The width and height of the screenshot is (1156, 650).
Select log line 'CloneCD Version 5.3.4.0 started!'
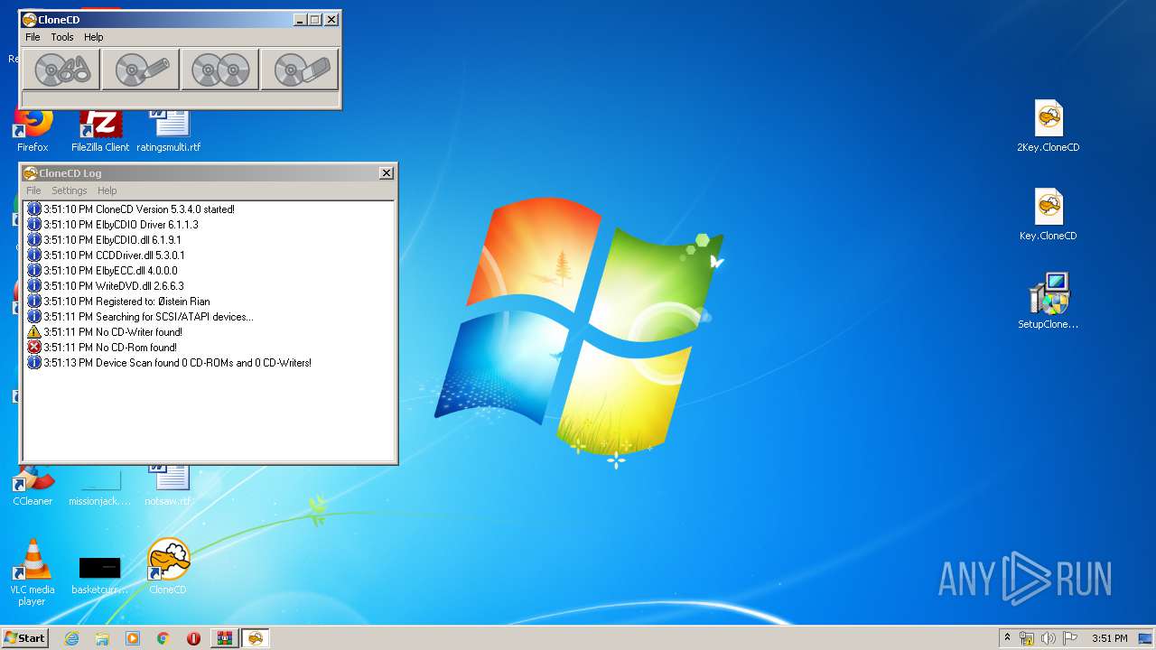click(x=131, y=209)
